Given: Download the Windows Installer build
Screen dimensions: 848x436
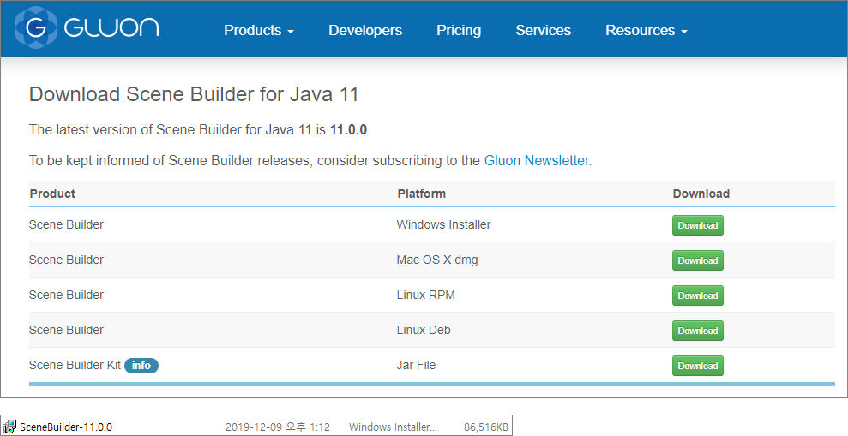Looking at the screenshot, I should coord(698,225).
